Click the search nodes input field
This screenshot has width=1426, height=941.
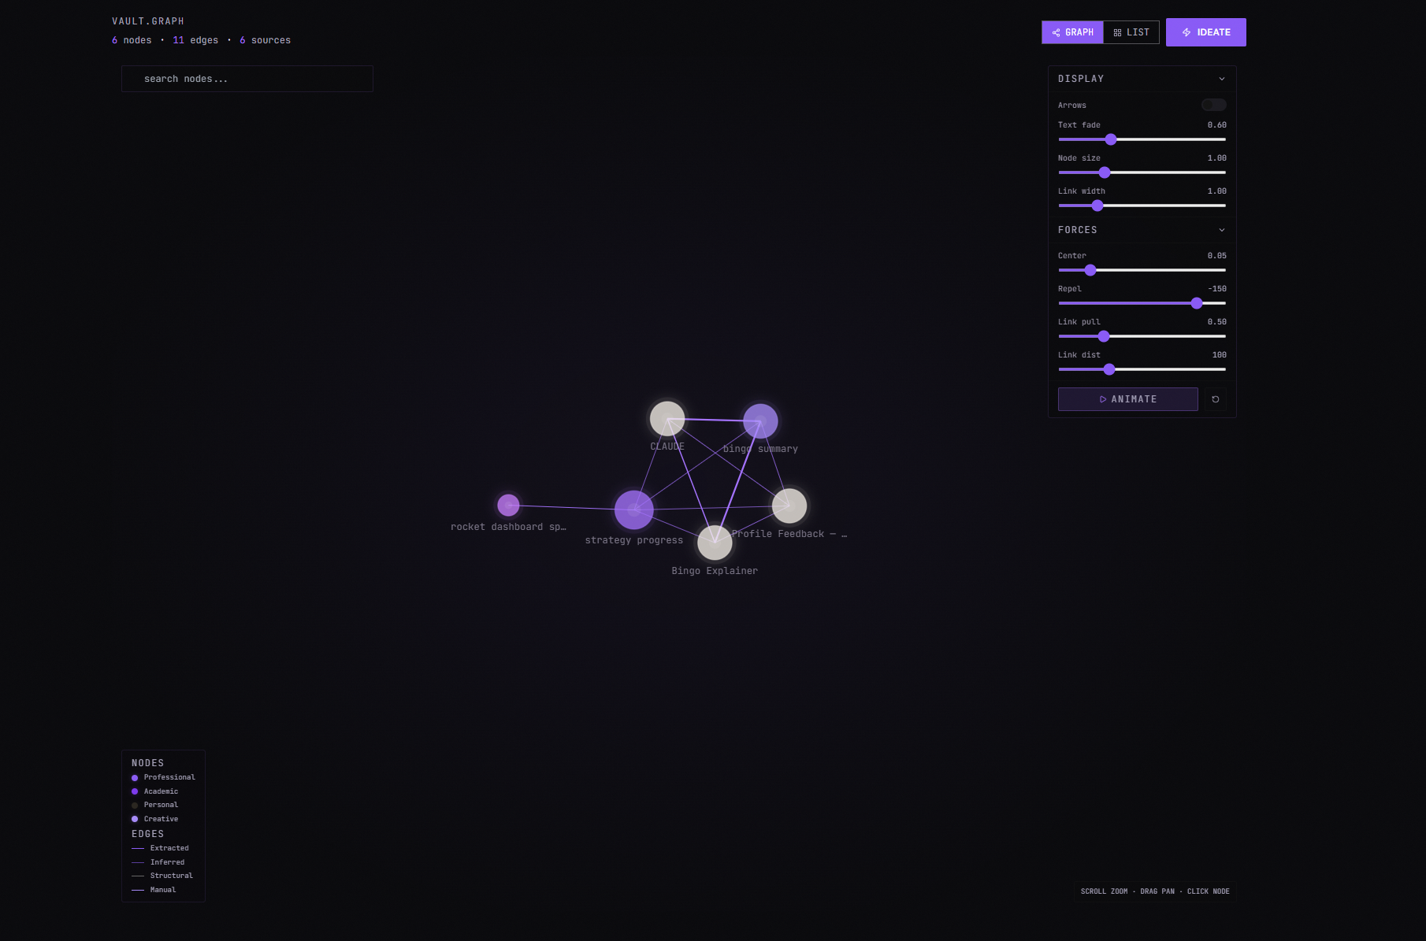(247, 79)
